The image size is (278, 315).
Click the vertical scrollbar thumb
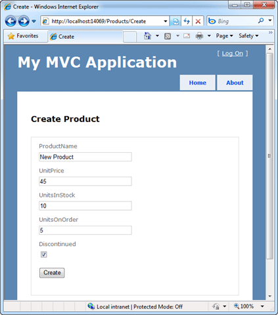pyautogui.click(x=269, y=156)
